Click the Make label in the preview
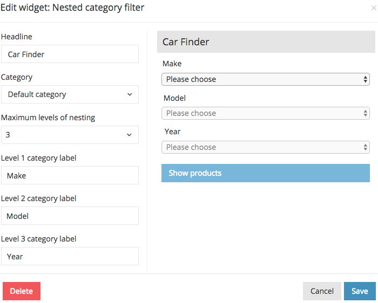 click(172, 64)
